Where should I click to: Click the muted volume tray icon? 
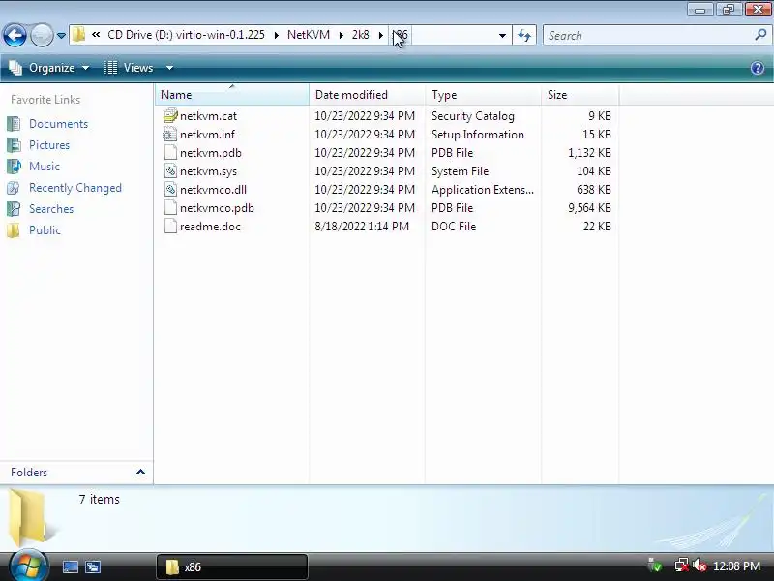tap(699, 566)
